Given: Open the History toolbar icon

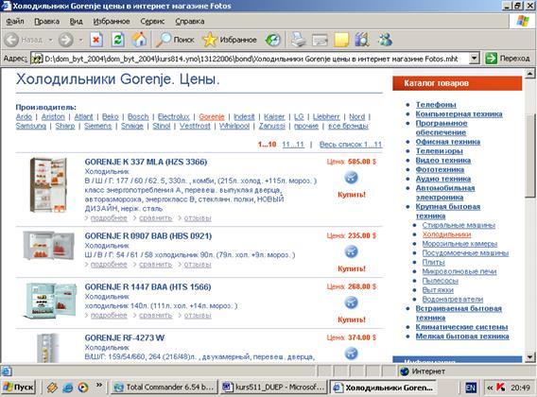Looking at the screenshot, I should click(273, 40).
